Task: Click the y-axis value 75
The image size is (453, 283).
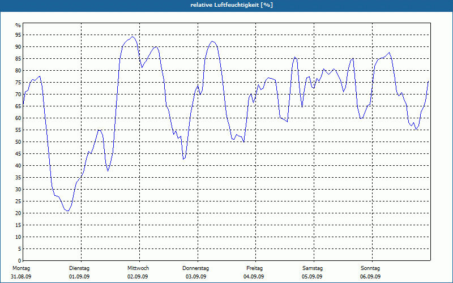Action: click(x=18, y=82)
